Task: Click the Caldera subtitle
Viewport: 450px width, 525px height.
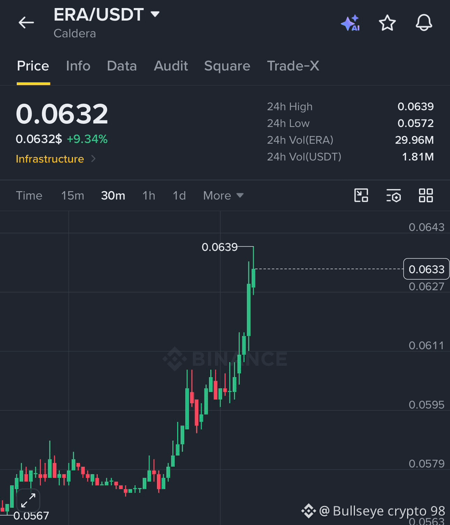Action: [74, 34]
